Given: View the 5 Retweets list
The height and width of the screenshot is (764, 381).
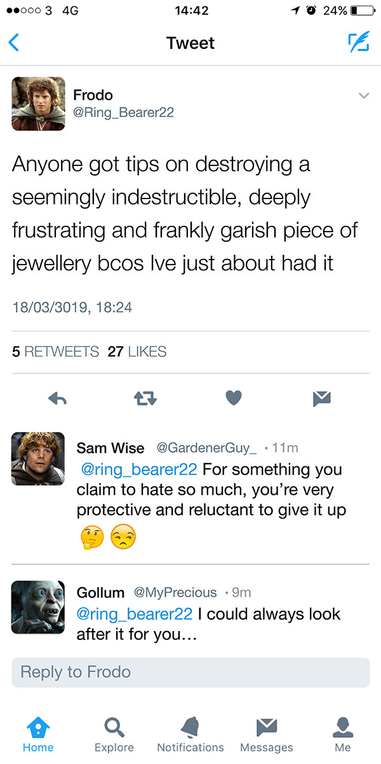Looking at the screenshot, I should point(56,352).
